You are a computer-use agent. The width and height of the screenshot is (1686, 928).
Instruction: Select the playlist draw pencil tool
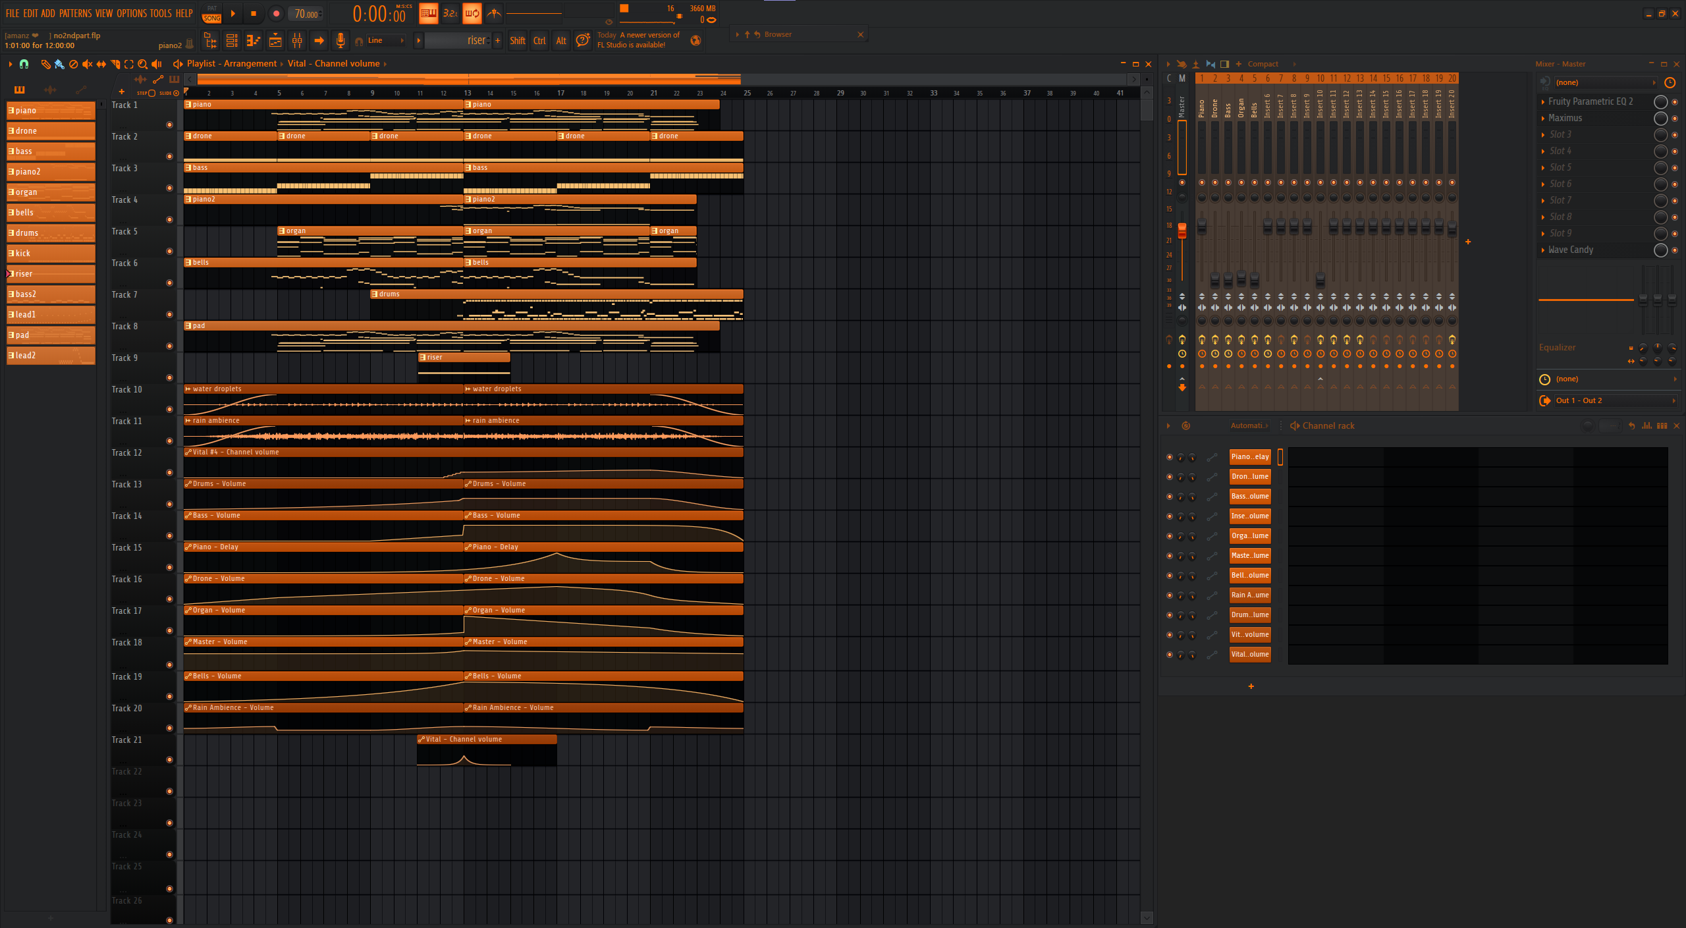pos(45,64)
